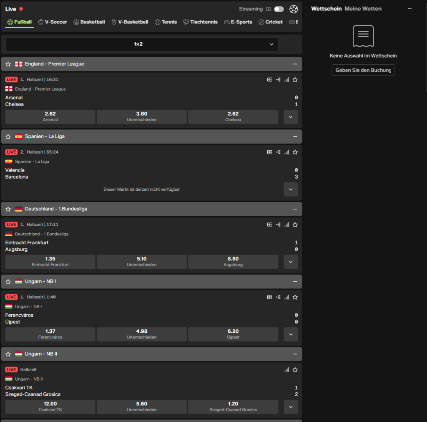
Task: Show statistics for Arsenal vs Chelsea
Action: coord(286,80)
